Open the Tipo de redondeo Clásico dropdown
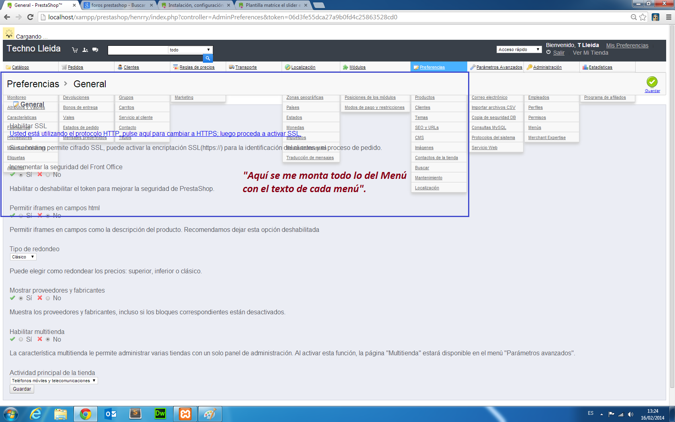Viewport: 675px width, 422px height. (x=23, y=257)
